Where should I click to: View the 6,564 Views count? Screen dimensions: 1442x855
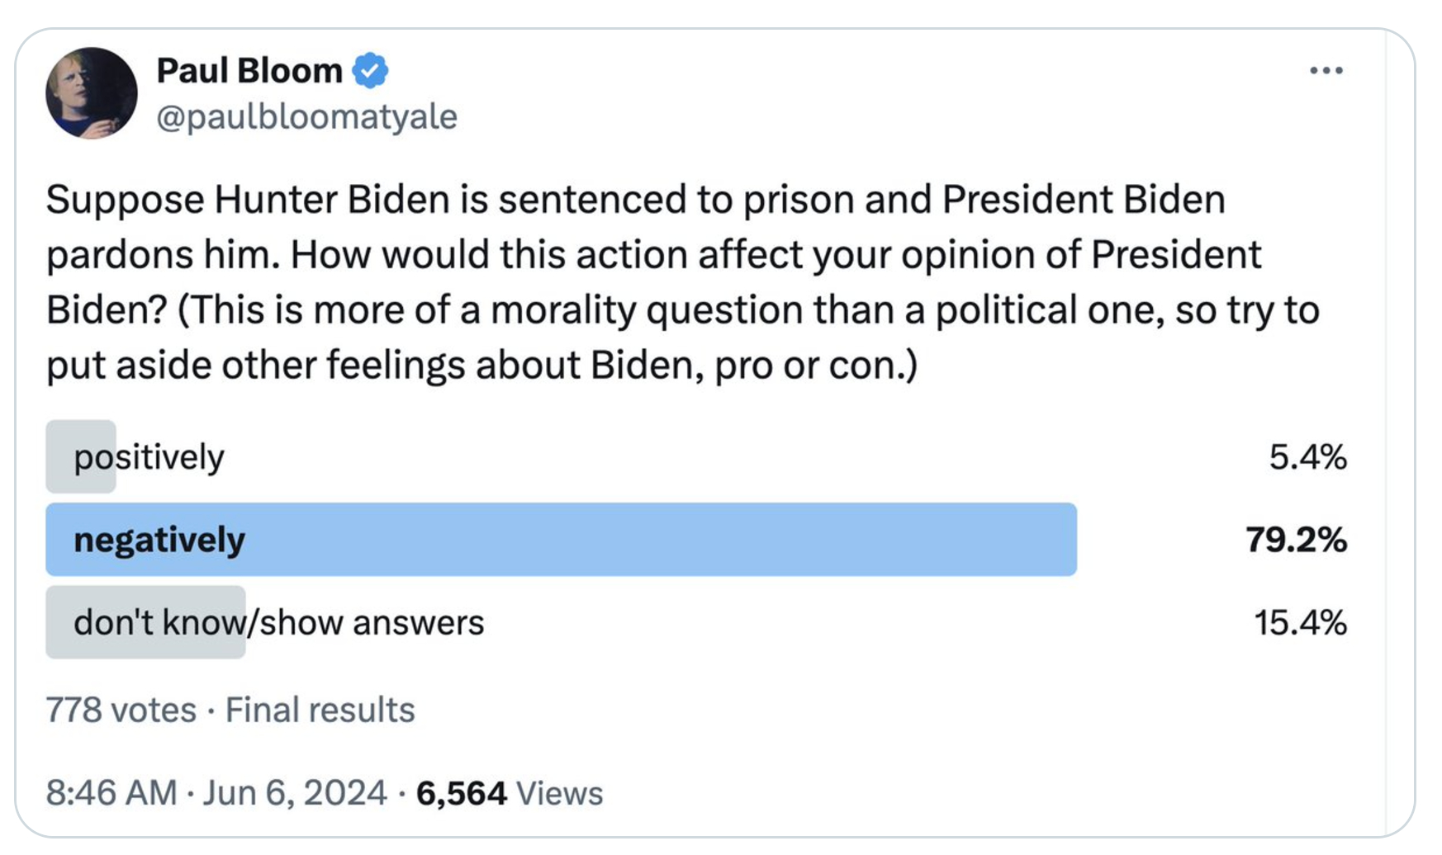click(510, 793)
